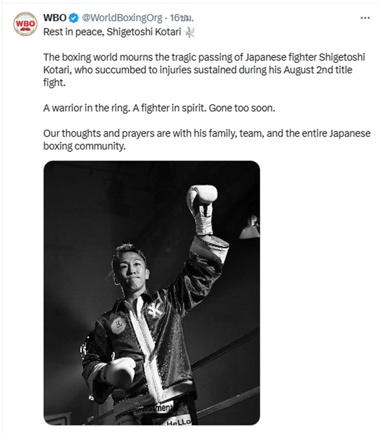This screenshot has width=379, height=433.
Task: Click the paragraph starting 'The boxing world mourns'
Action: 204,70
